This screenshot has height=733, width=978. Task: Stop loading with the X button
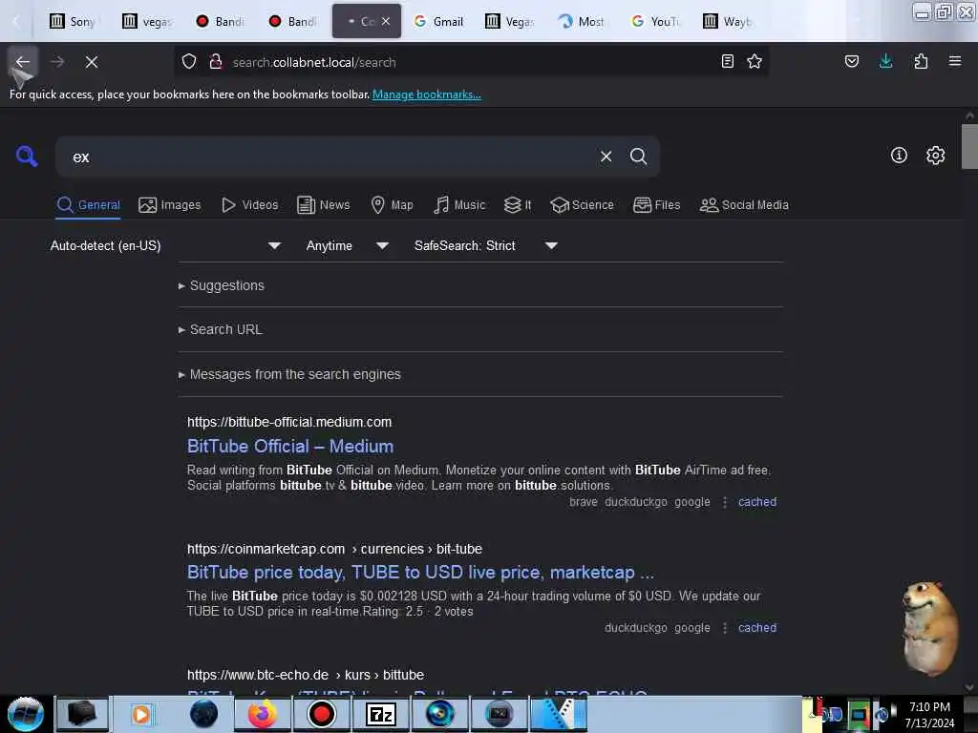pos(92,62)
